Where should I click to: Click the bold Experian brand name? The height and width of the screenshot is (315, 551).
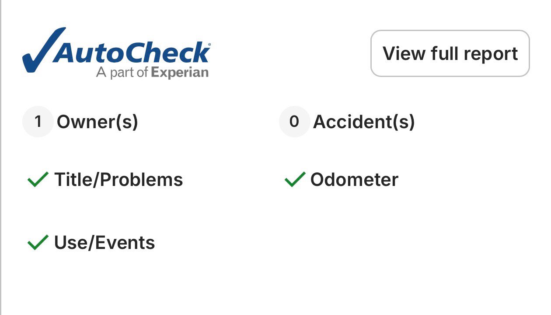[x=179, y=73]
